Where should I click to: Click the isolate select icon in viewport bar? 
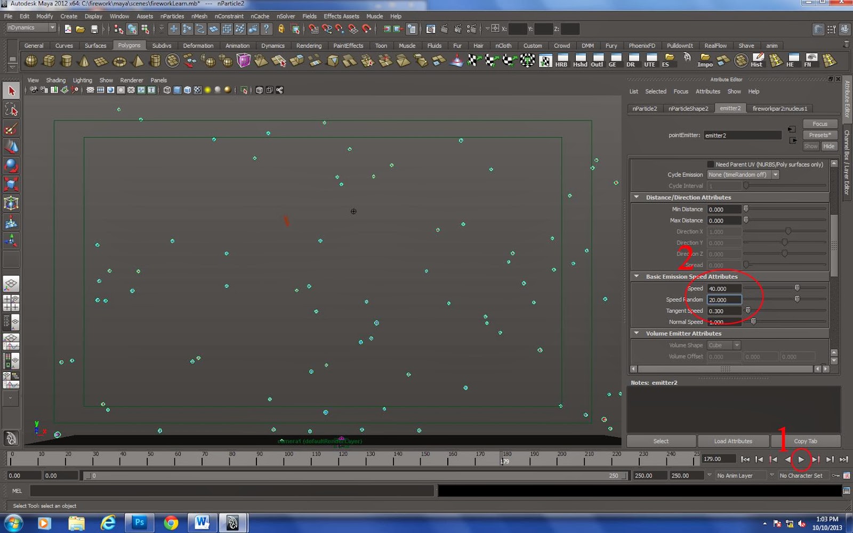pyautogui.click(x=243, y=90)
